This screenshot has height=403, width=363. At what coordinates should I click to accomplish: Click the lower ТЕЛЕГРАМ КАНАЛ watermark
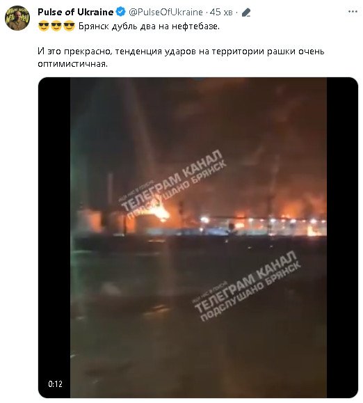245,286
